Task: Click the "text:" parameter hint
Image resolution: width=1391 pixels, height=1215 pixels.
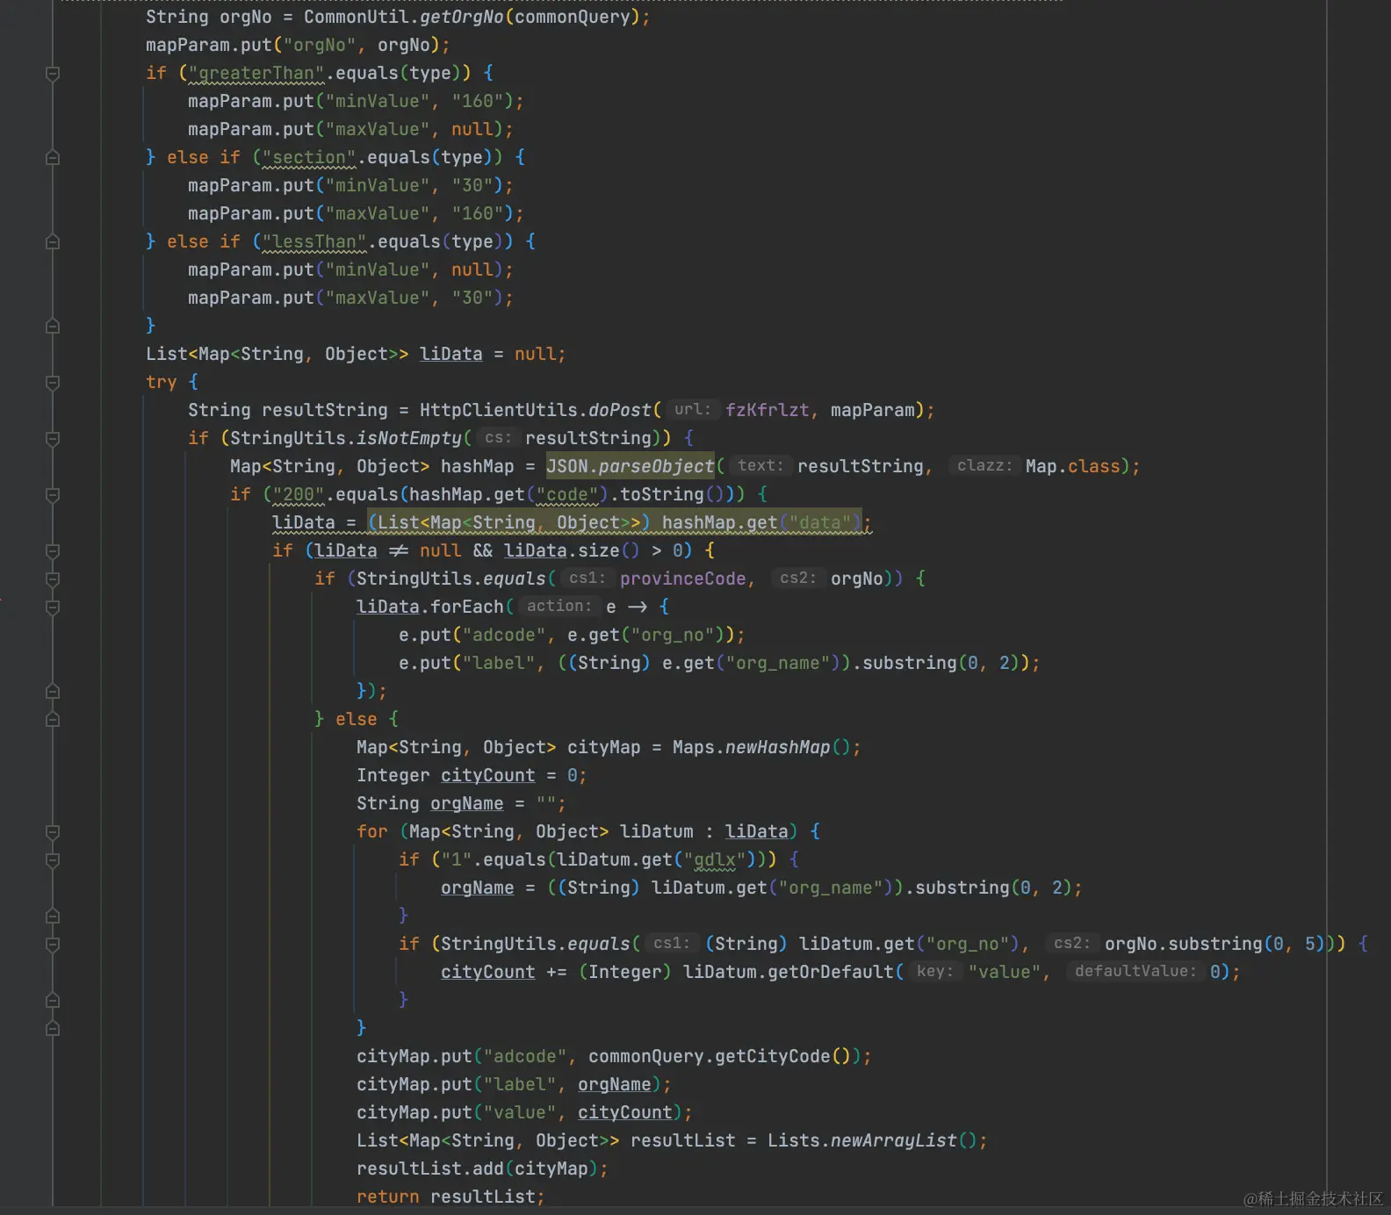Action: 760,466
